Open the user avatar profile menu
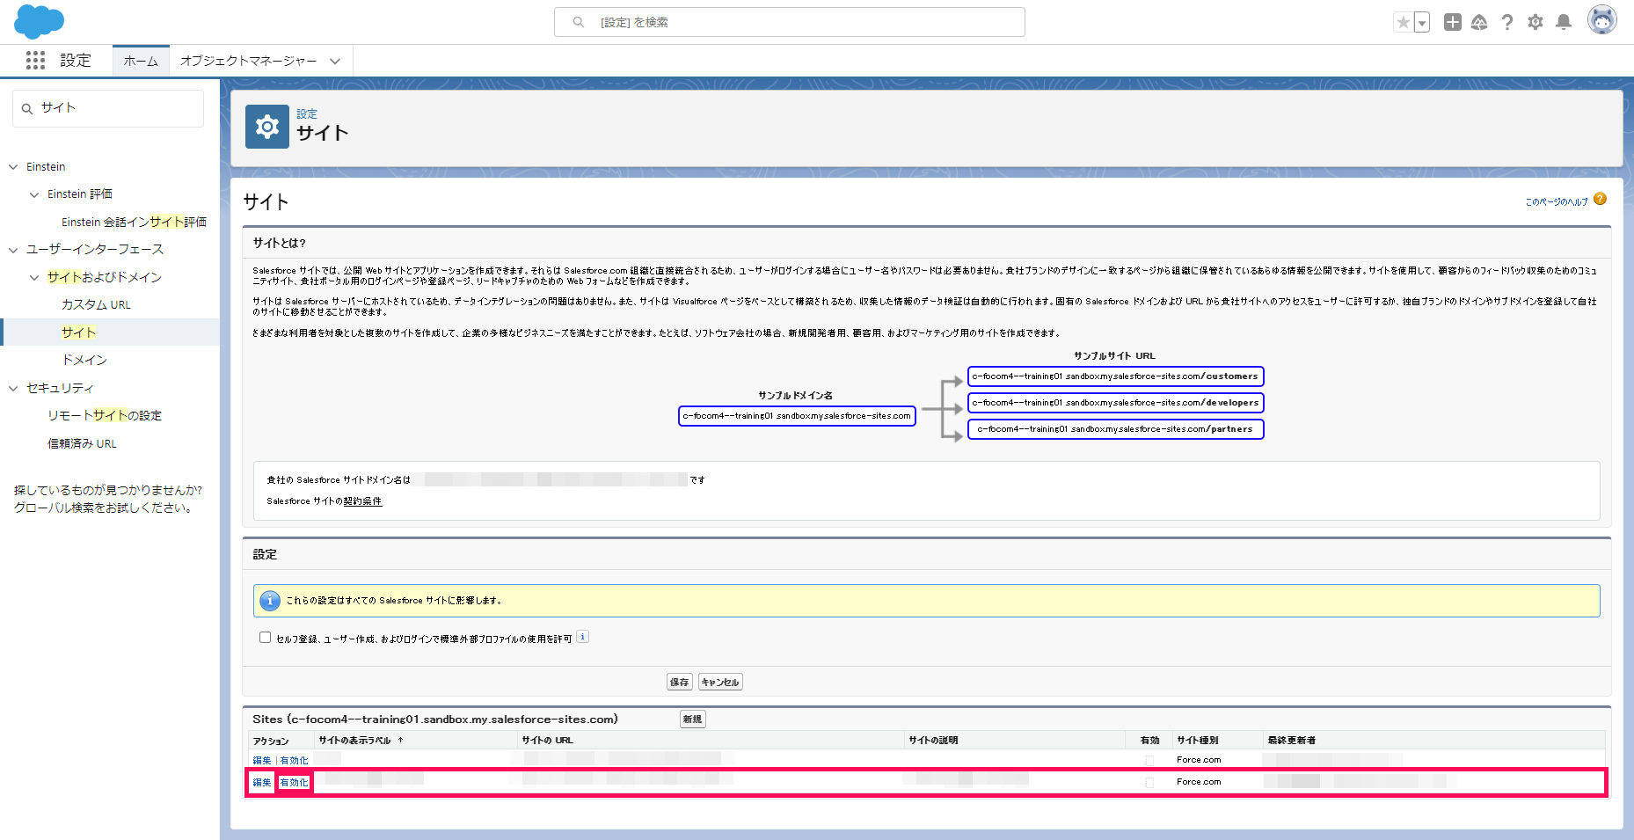 pyautogui.click(x=1602, y=20)
